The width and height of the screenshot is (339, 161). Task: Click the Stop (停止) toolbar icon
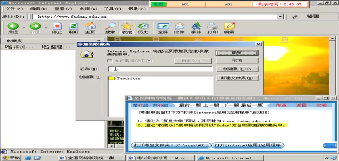[57, 28]
